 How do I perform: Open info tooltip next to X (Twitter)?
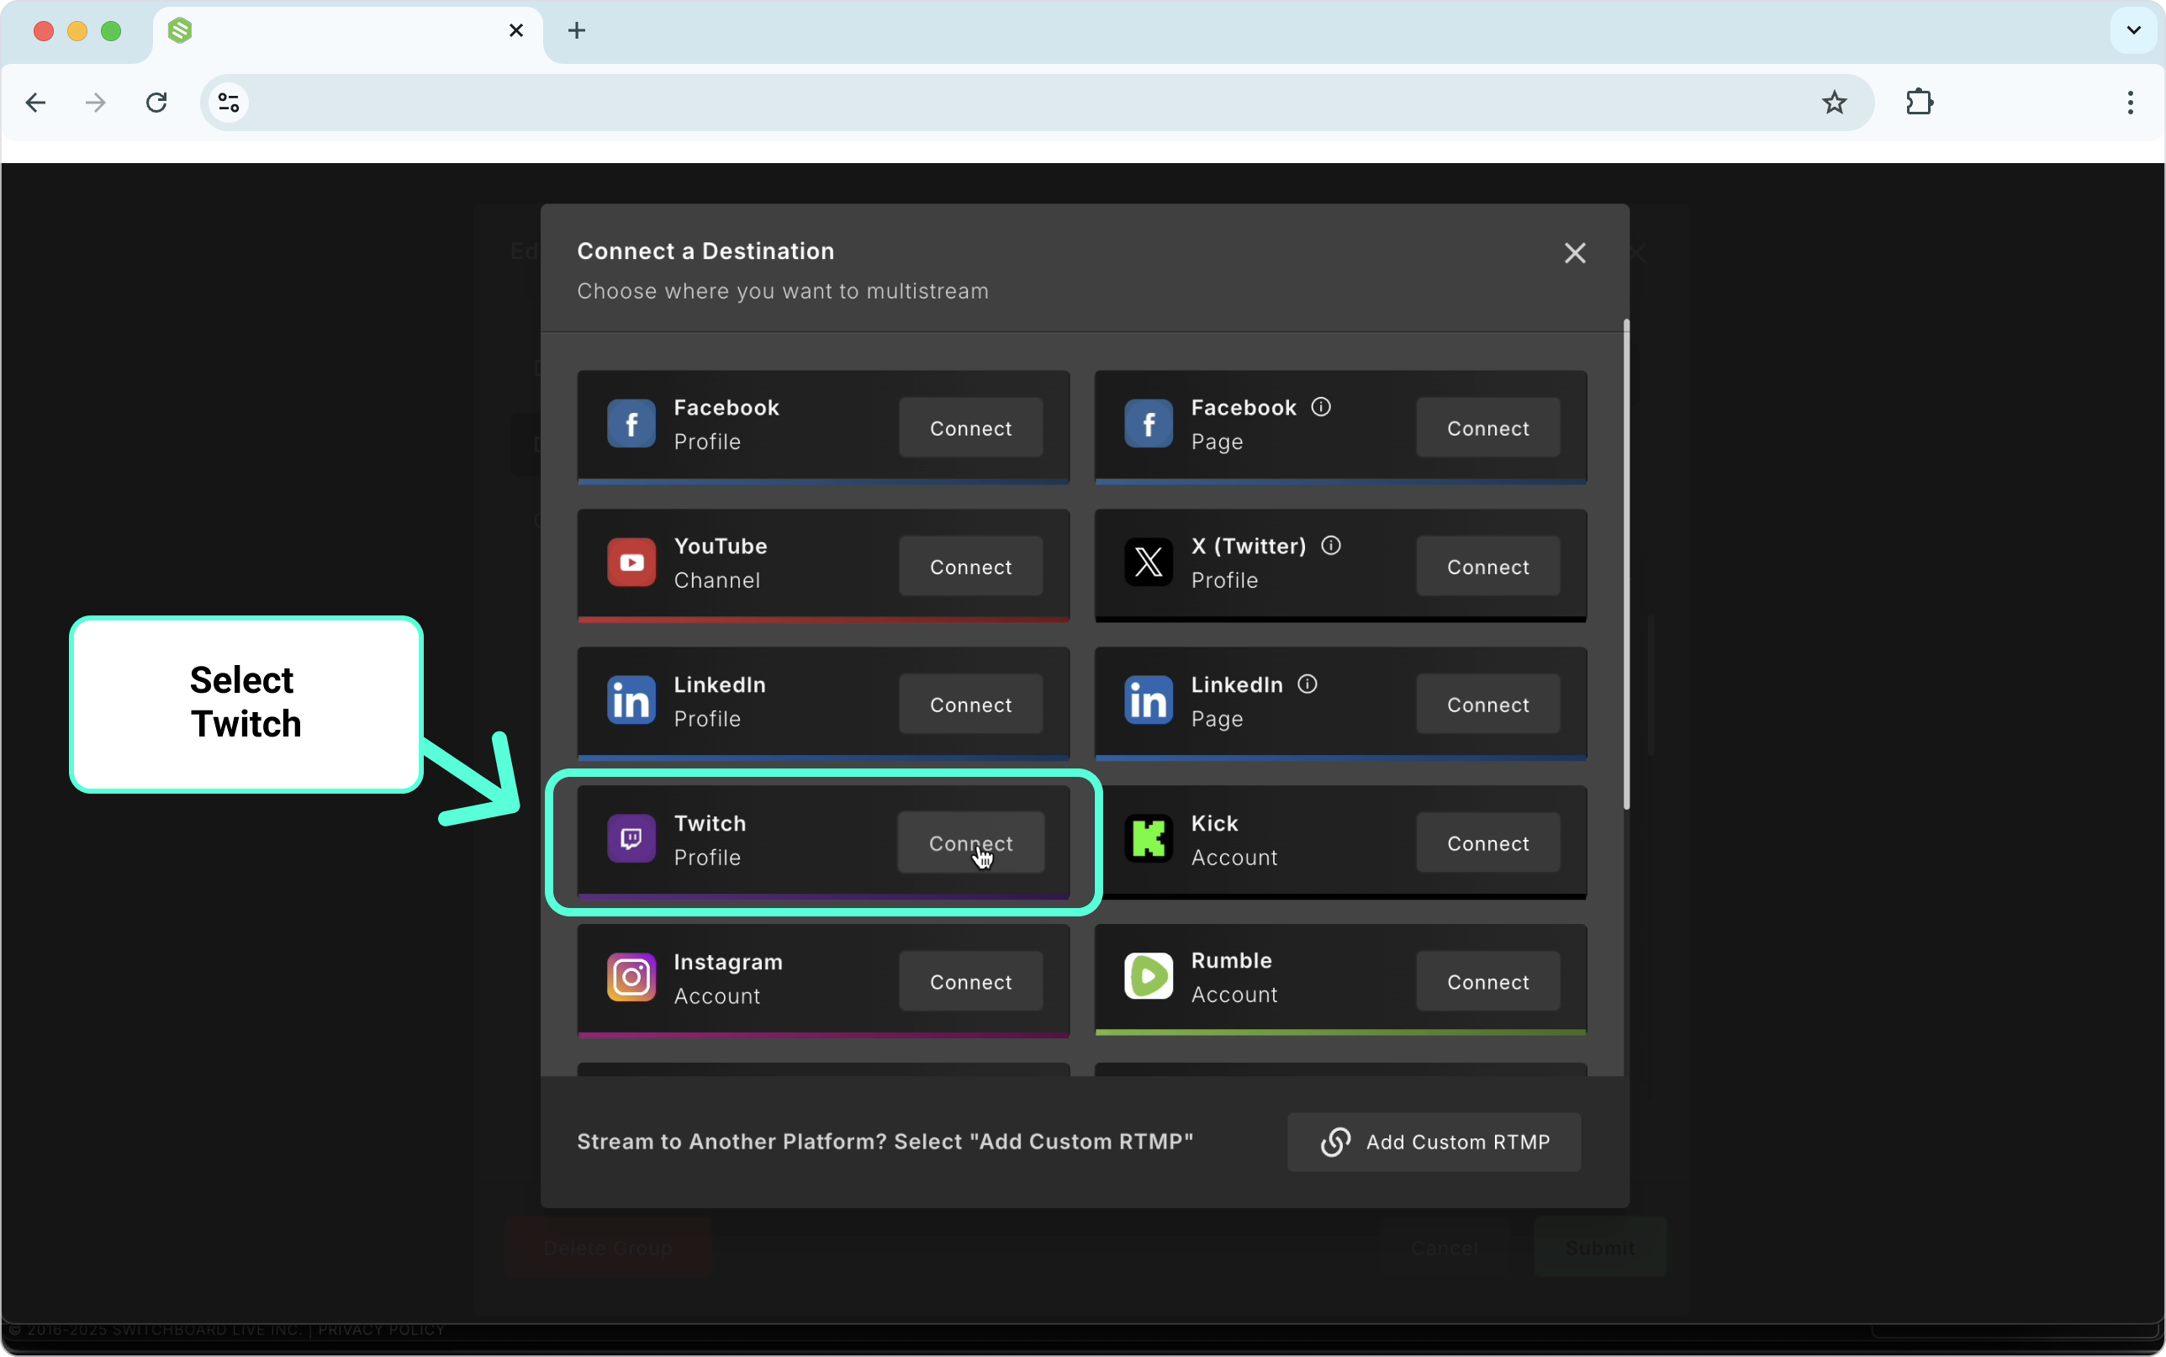(1329, 546)
